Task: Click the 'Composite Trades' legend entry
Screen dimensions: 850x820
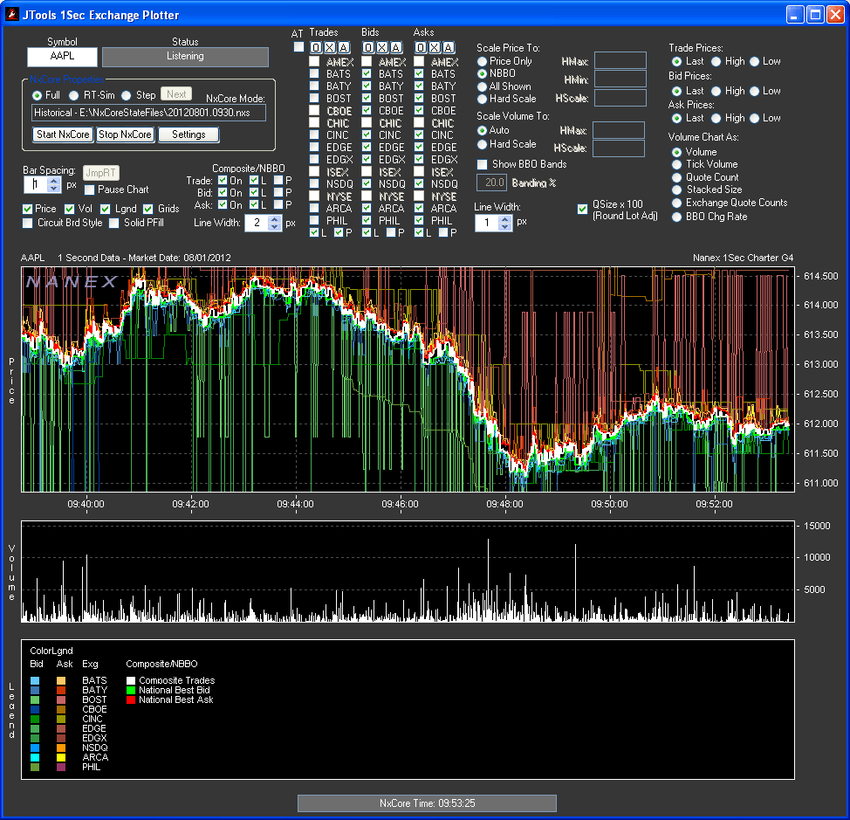Action: point(177,680)
